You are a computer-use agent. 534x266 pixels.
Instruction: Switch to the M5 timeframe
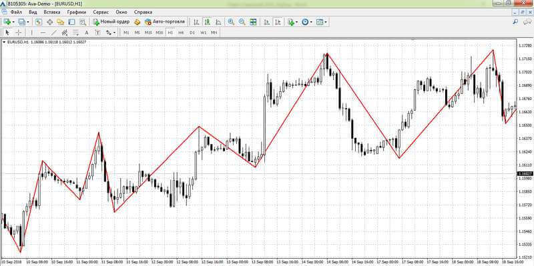pos(138,33)
